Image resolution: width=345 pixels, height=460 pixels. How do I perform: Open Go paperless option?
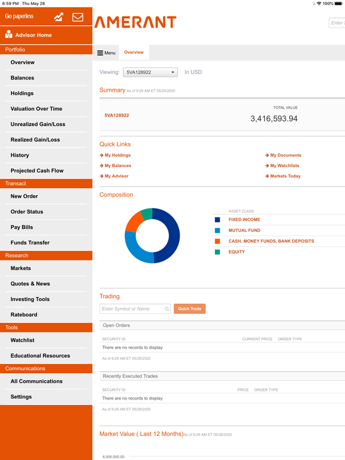coord(19,16)
